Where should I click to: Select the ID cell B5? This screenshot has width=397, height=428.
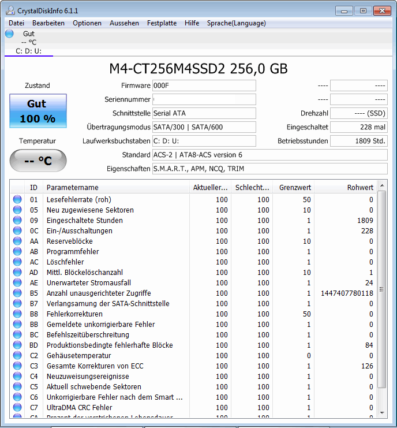(34, 293)
